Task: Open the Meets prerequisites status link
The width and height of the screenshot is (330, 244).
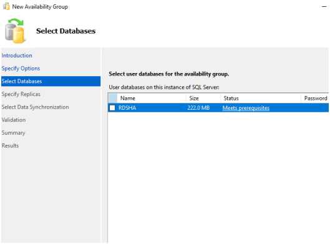Action: point(246,108)
